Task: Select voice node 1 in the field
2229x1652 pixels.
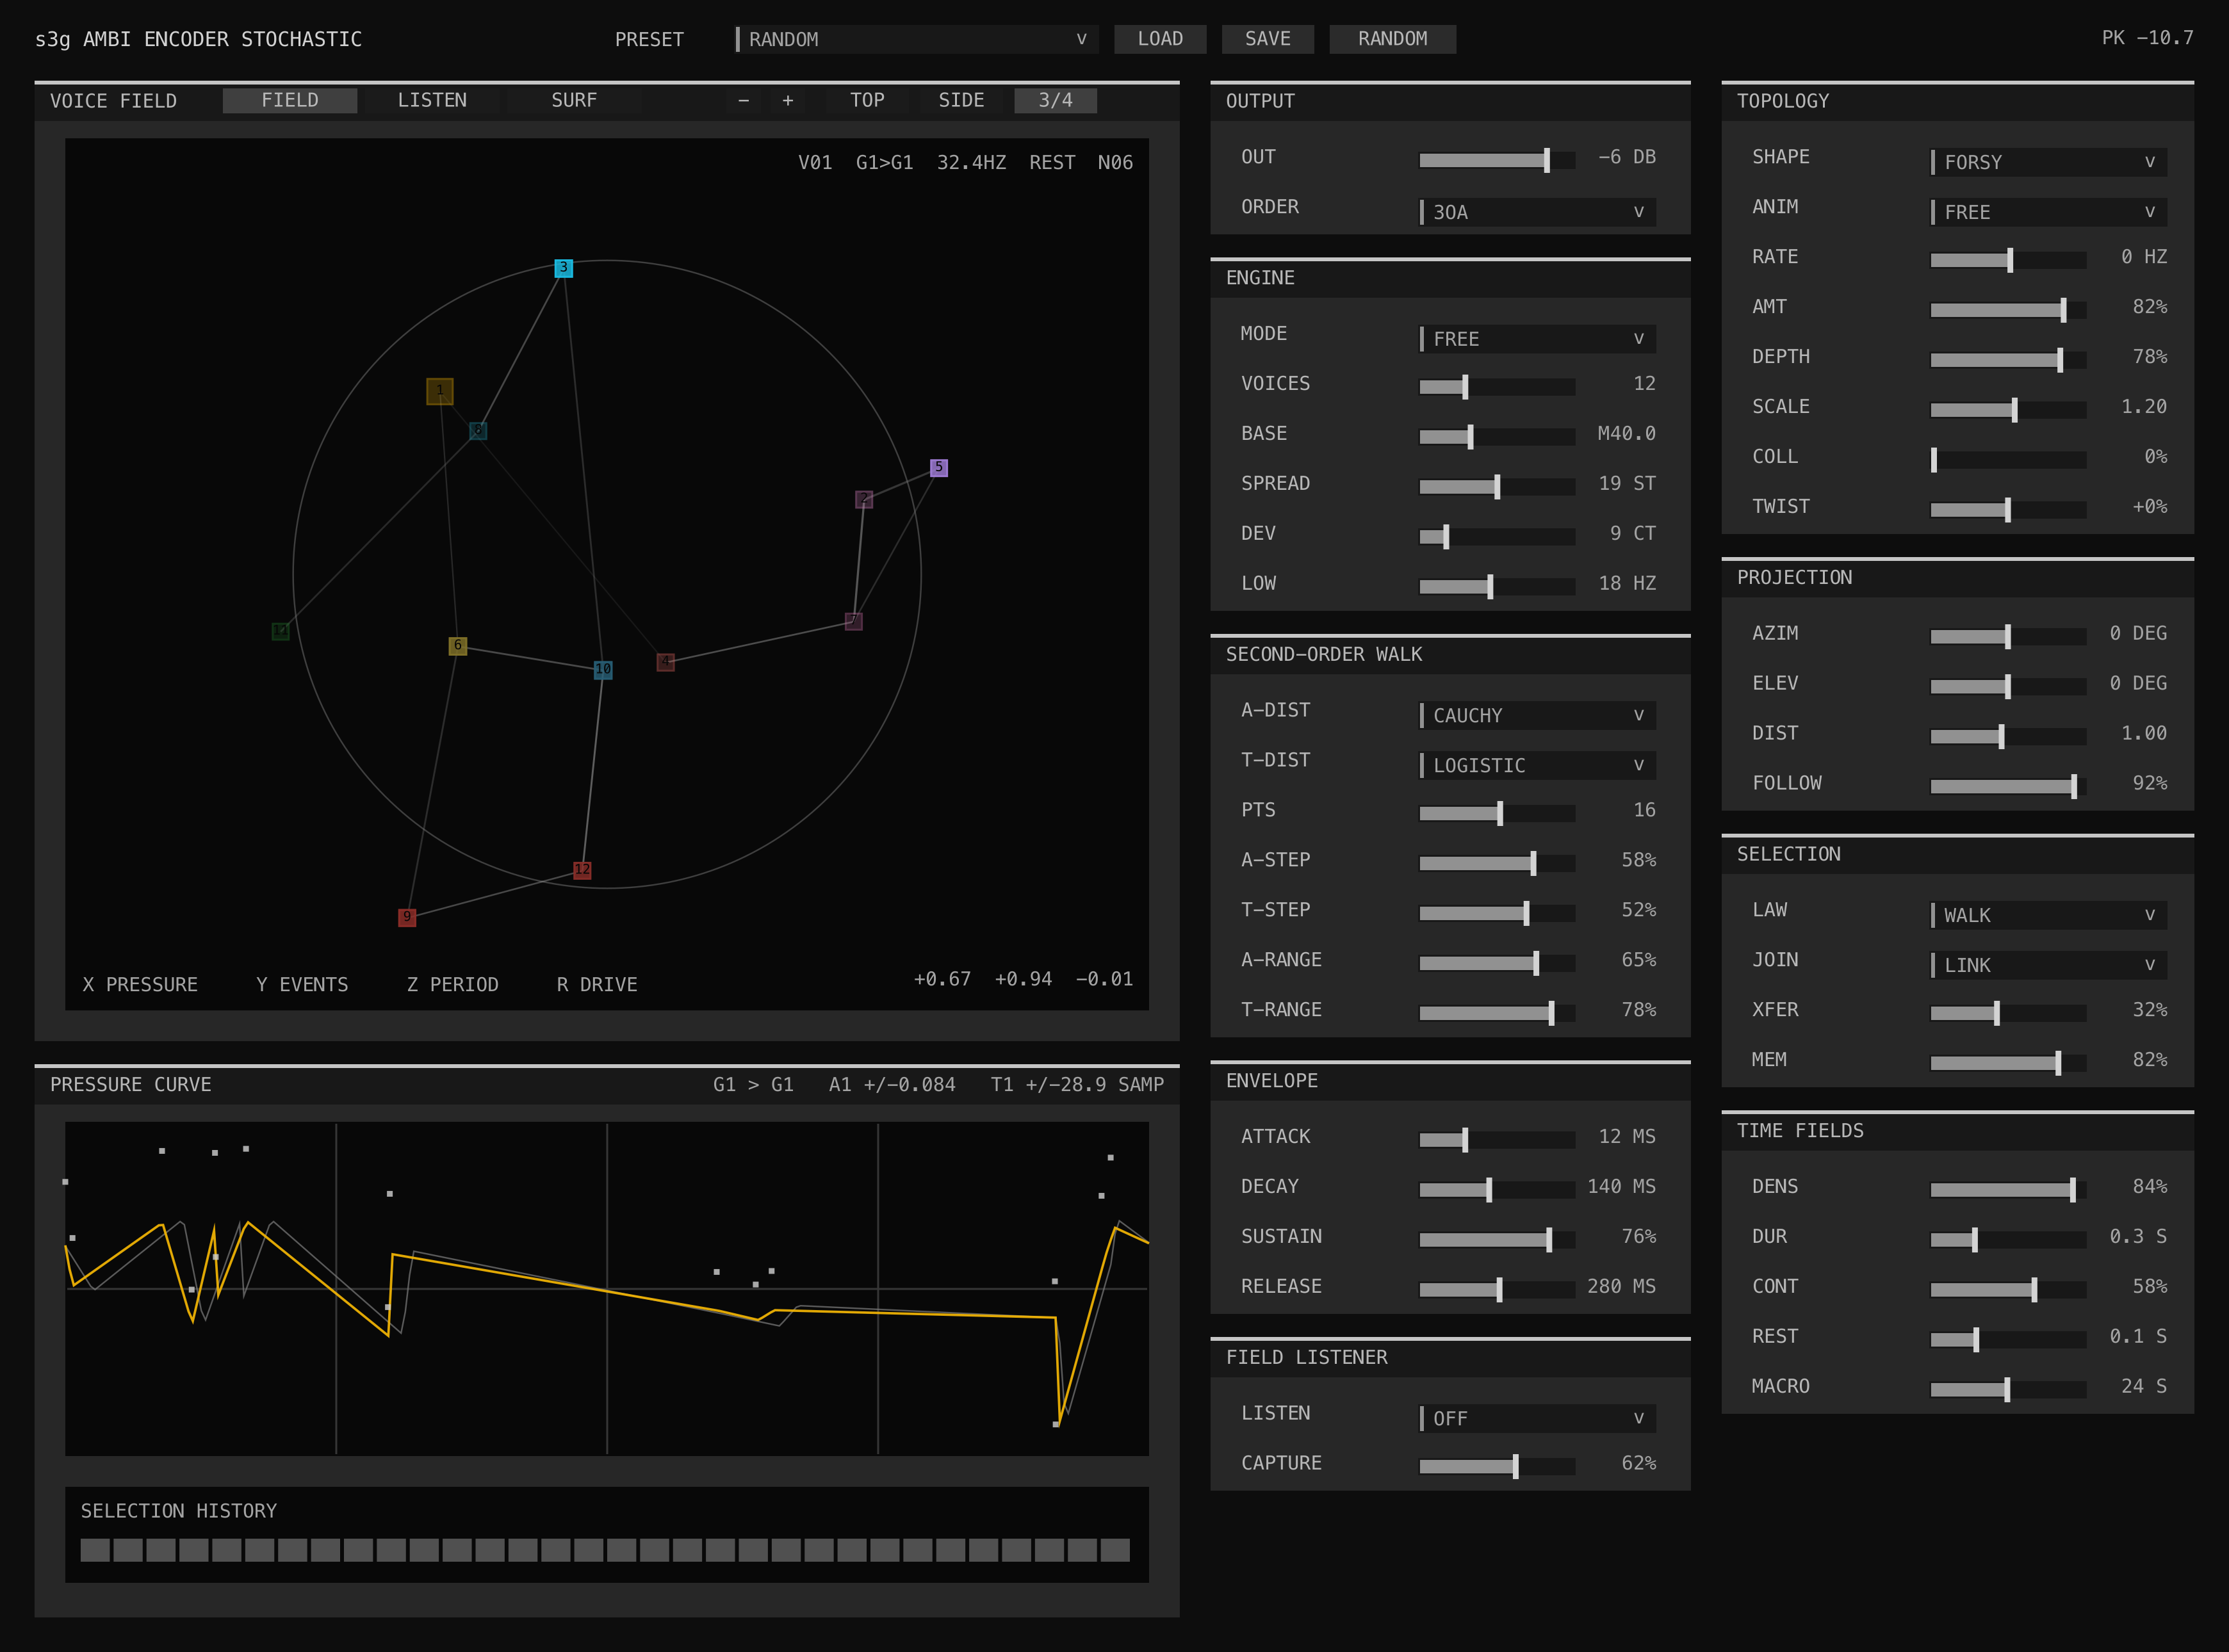Action: point(440,391)
